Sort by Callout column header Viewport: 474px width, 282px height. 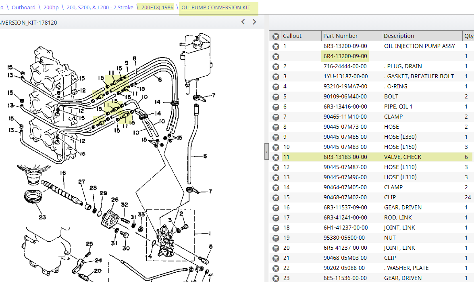(x=301, y=36)
